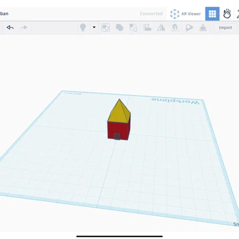The image size is (239, 239).
Task: Click the Undo arrow
Action: point(10,27)
